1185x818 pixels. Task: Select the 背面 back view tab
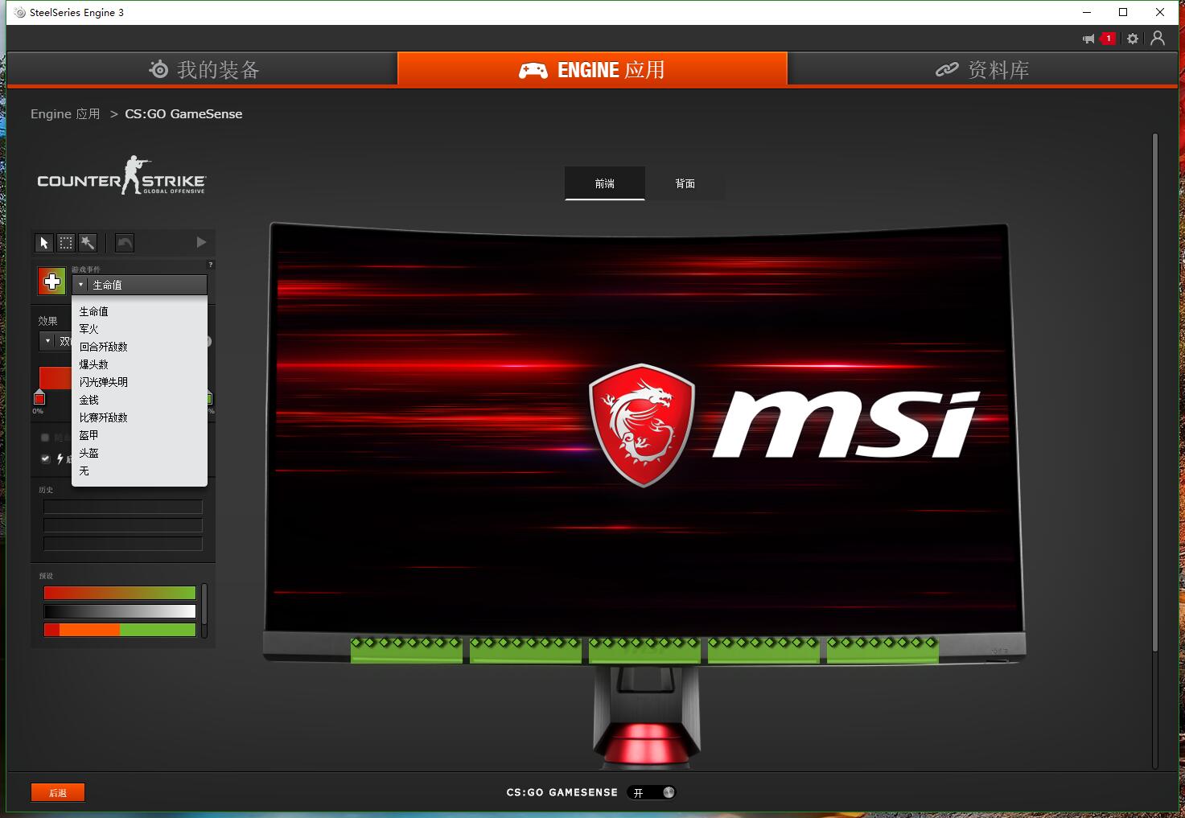click(685, 183)
